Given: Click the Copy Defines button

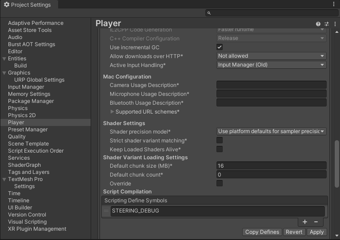Looking at the screenshot, I should [x=262, y=232].
